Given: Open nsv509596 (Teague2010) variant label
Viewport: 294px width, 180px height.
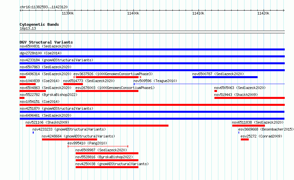Looking at the screenshot, I should (x=155, y=81).
